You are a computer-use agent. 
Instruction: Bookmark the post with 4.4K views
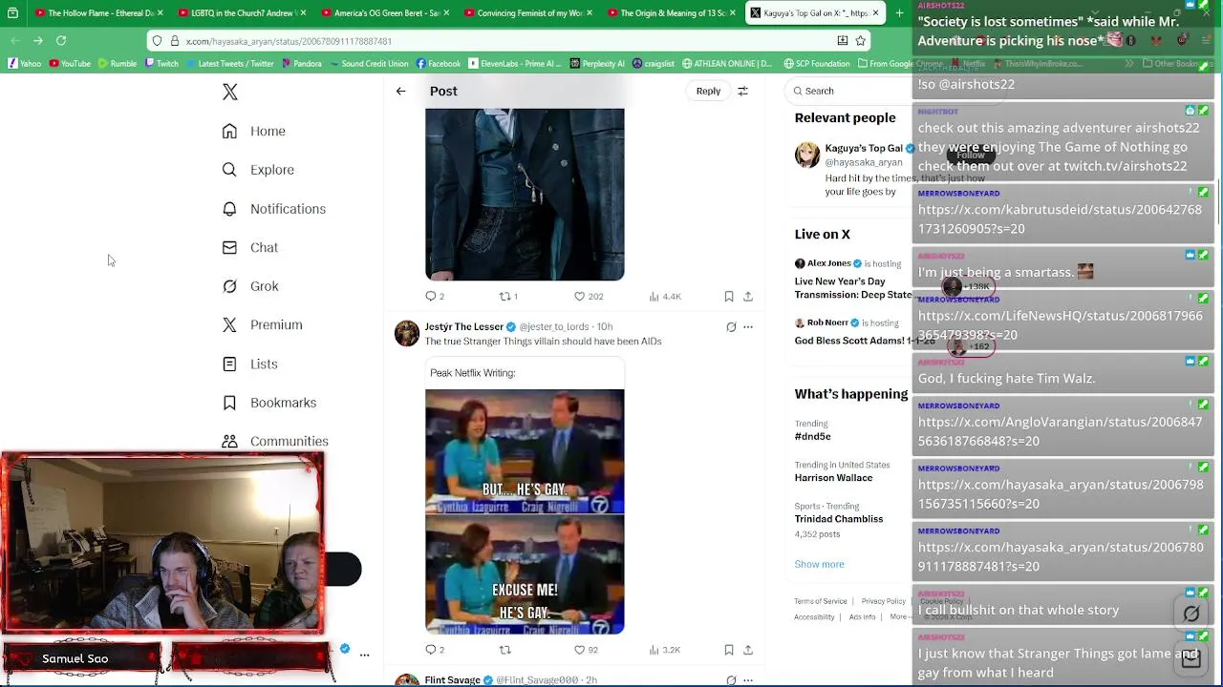[x=728, y=297]
